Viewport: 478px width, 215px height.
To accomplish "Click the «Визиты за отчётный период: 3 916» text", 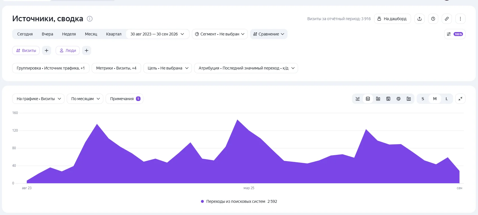I will tap(339, 19).
